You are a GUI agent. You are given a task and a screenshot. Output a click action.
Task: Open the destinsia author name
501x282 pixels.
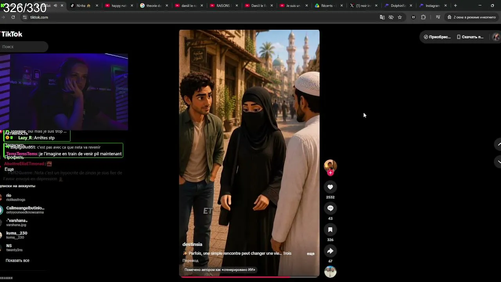[x=192, y=244]
